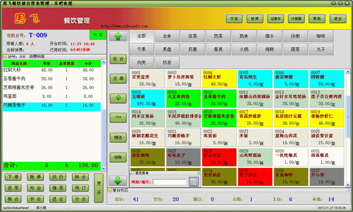The image size is (353, 212).
Task: Choose dish 0030 一次性餐具 tile
Action: 291,157
